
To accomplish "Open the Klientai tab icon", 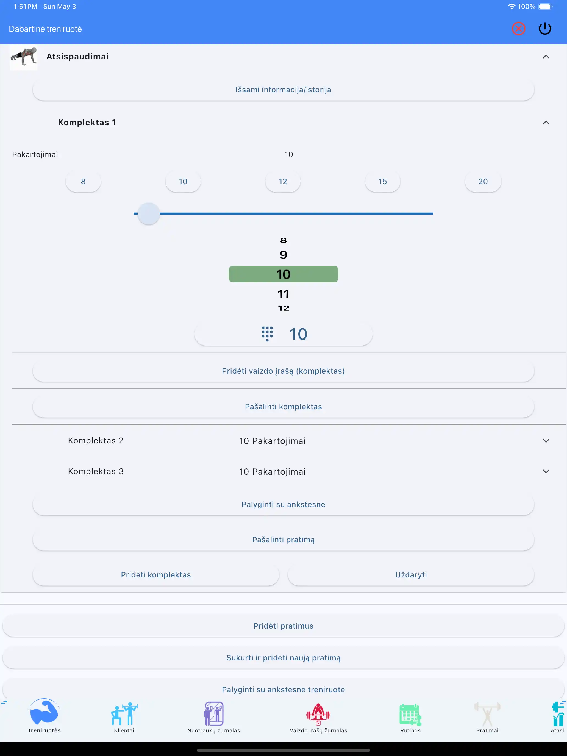I will click(124, 714).
